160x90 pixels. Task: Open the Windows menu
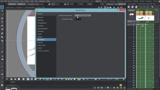tap(42, 1)
